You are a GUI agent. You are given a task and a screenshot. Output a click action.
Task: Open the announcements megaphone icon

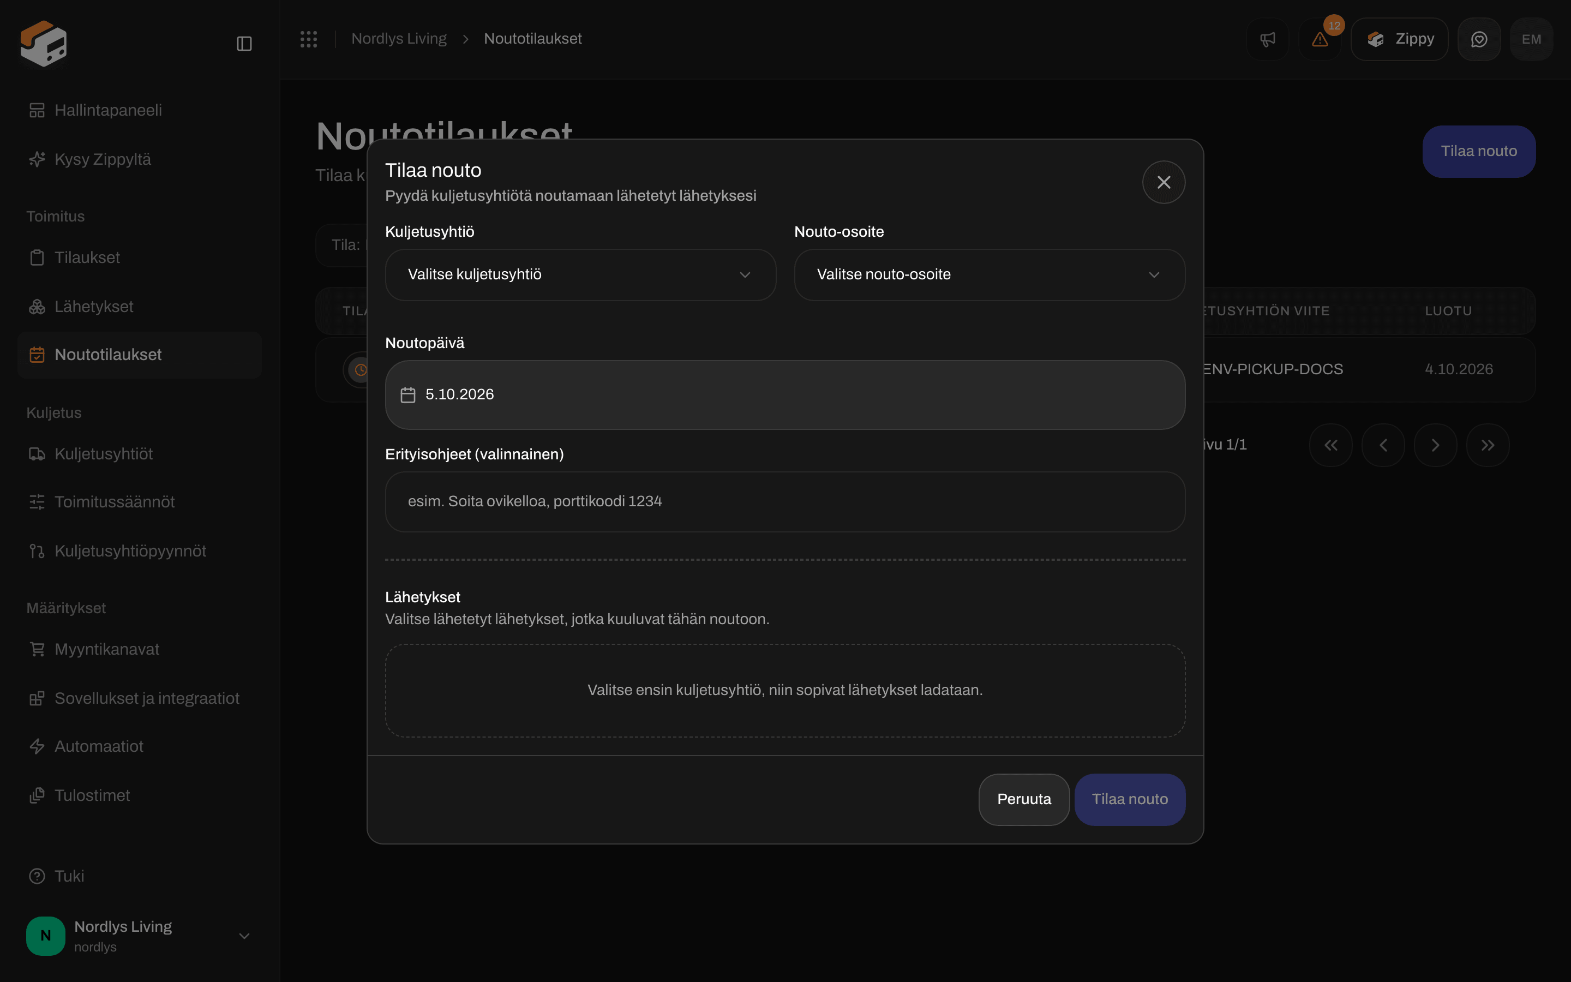click(x=1267, y=40)
